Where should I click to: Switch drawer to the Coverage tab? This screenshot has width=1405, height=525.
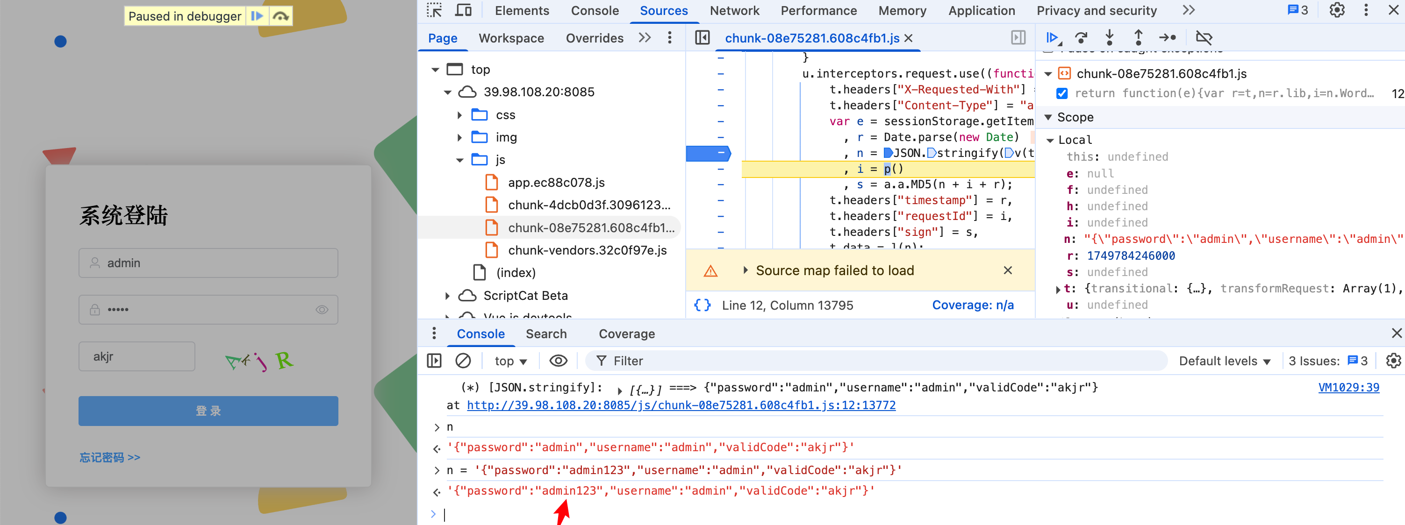click(x=627, y=333)
